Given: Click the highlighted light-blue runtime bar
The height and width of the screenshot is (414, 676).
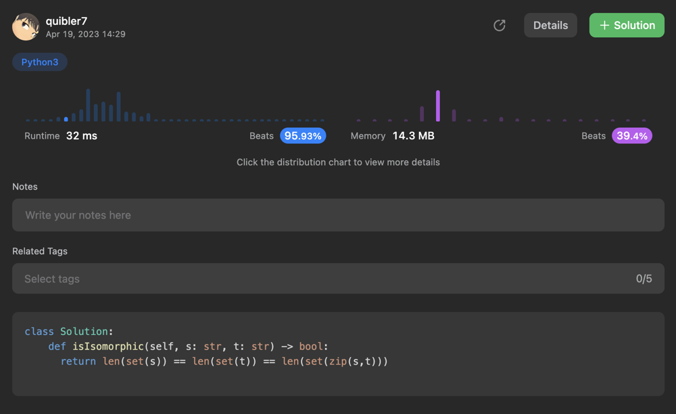Looking at the screenshot, I should (x=66, y=119).
